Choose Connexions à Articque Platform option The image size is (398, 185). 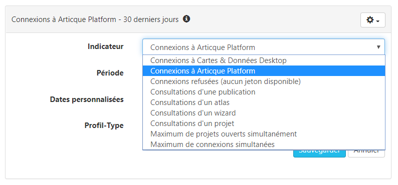[264, 71]
